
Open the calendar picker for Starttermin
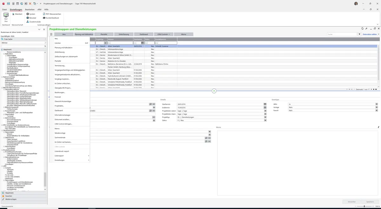(x=265, y=104)
